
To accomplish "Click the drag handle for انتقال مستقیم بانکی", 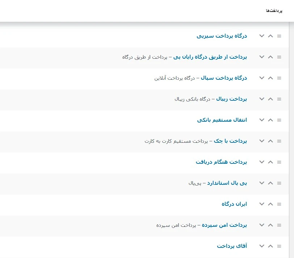I will tap(279, 120).
